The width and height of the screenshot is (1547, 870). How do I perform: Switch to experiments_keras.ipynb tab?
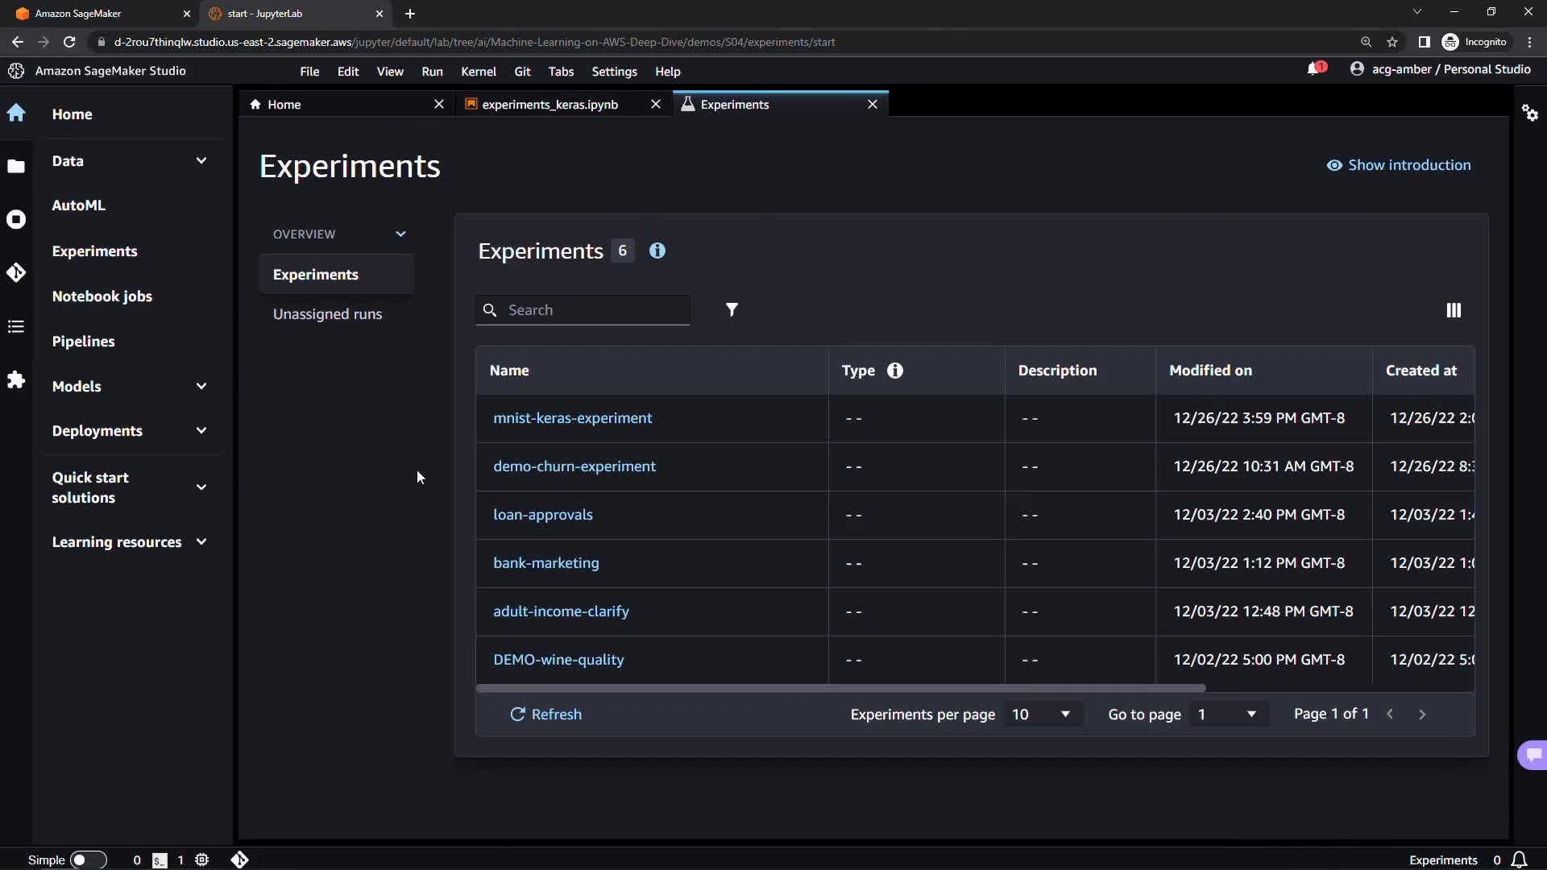point(550,105)
